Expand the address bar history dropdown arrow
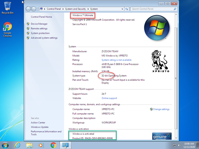This screenshot has height=149, width=199. (122, 9)
